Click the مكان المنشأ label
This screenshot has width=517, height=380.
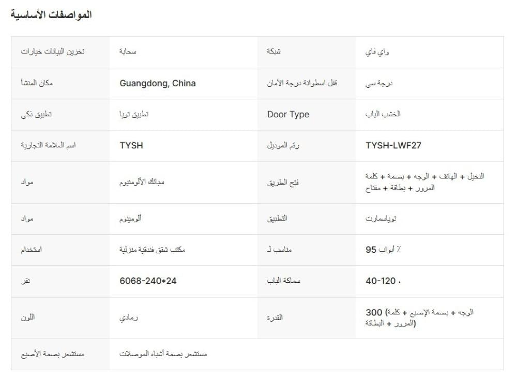click(37, 83)
